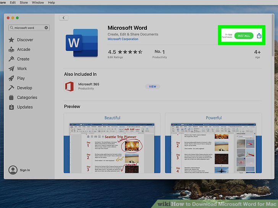
Task: Open the Play rocket icon
Action: 11,78
